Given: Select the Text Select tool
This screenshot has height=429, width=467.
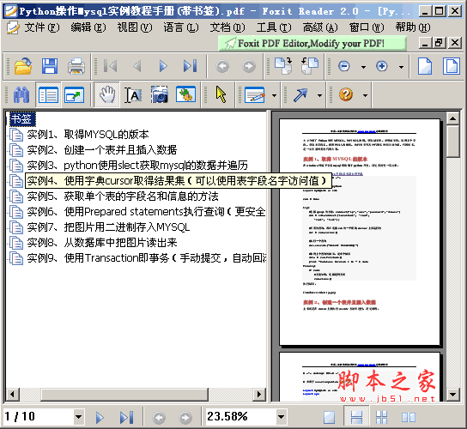Looking at the screenshot, I should point(133,95).
